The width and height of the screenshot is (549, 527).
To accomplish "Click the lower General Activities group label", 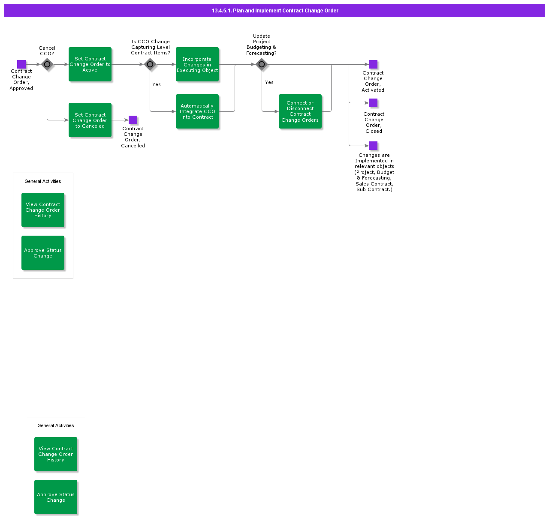I will pos(56,425).
